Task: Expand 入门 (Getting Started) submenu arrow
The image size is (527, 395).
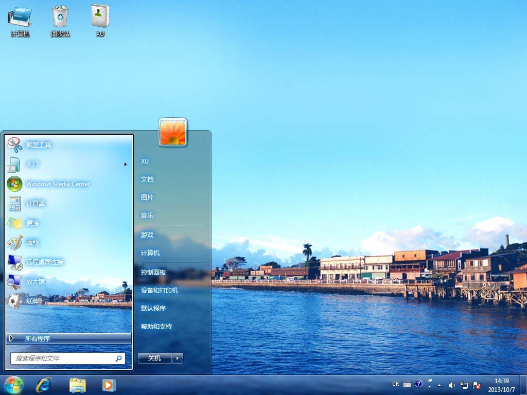Action: 125,165
